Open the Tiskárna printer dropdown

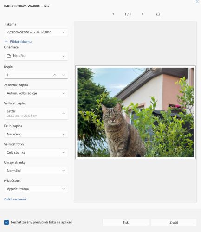tap(36, 32)
